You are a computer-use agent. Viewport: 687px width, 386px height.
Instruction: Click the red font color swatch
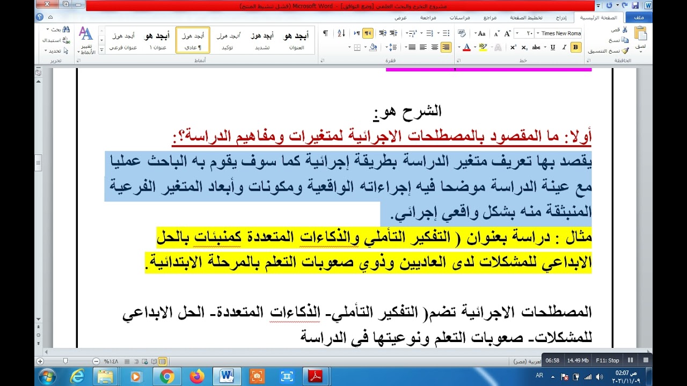pos(466,47)
